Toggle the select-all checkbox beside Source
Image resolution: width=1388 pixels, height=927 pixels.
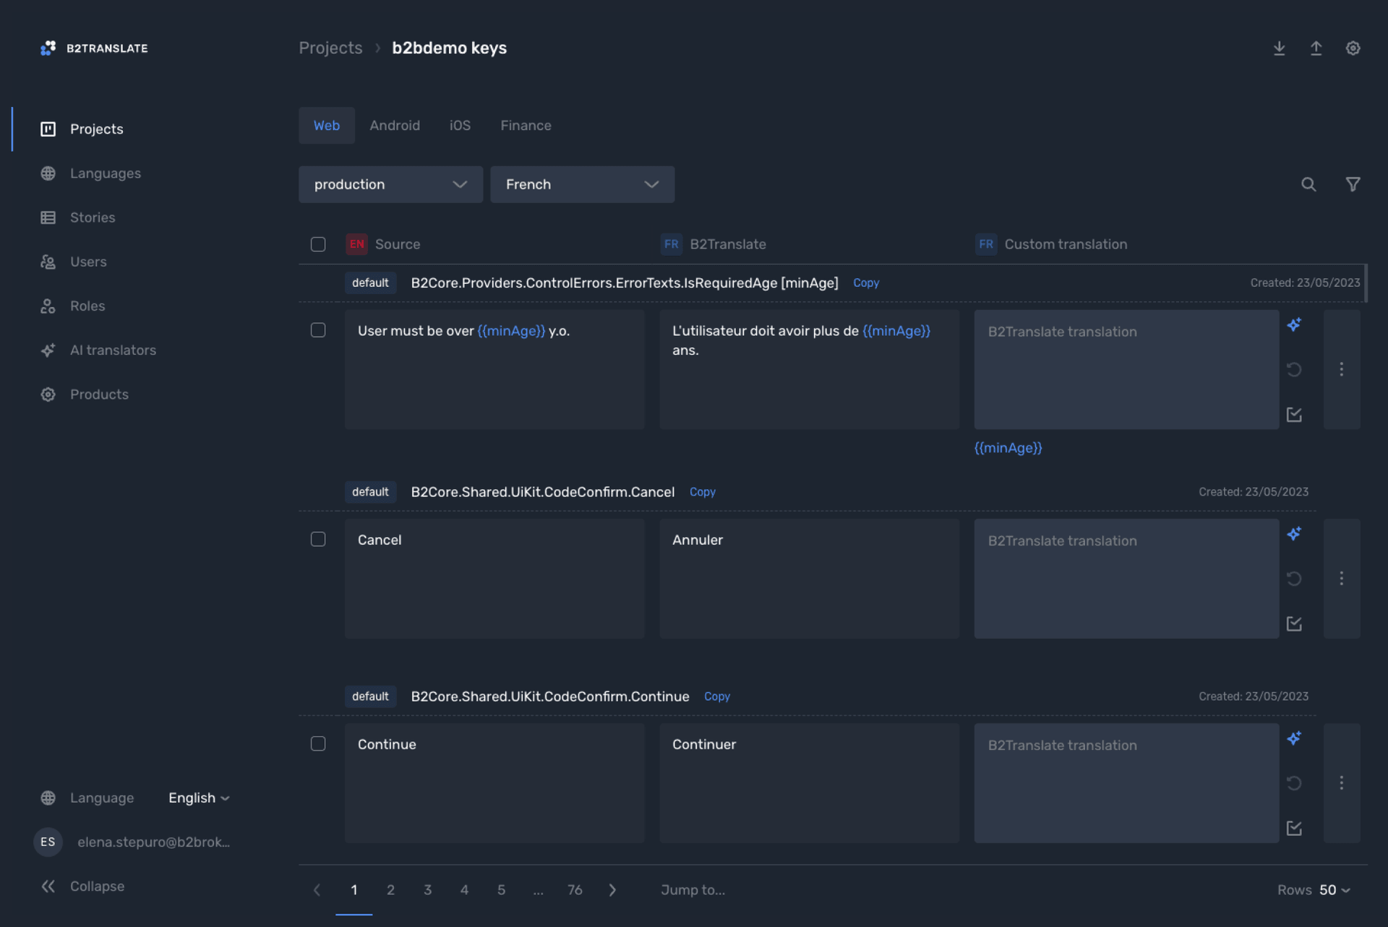pyautogui.click(x=318, y=244)
